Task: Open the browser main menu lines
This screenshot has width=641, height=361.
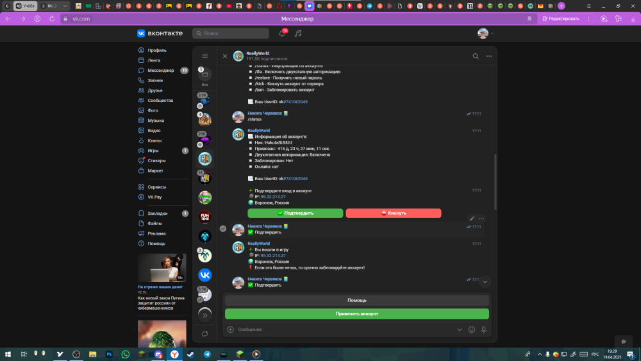Action: [x=588, y=6]
